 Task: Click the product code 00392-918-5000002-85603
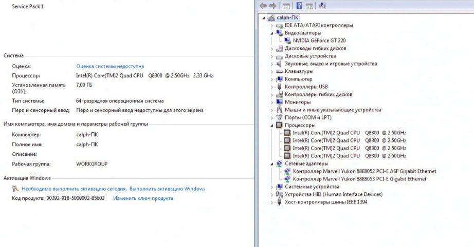click(75, 198)
